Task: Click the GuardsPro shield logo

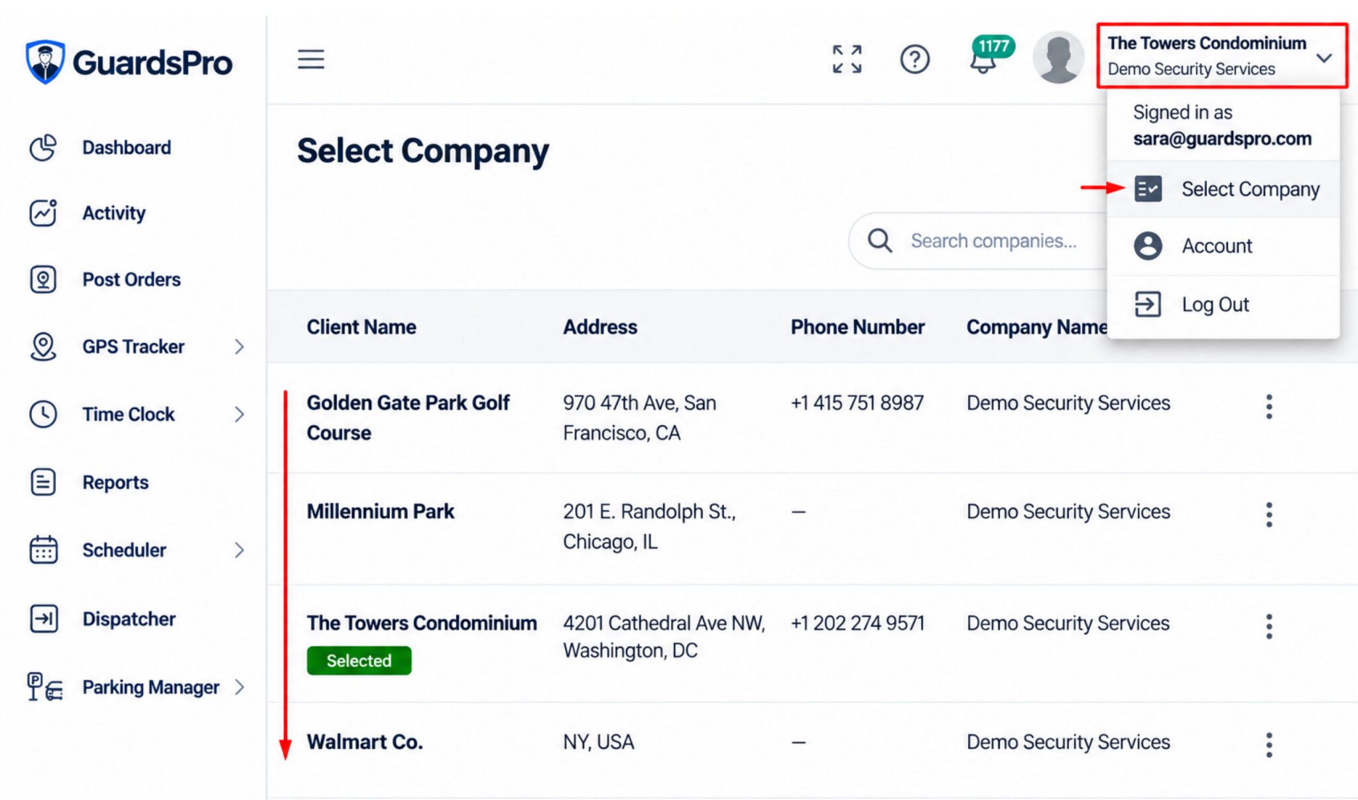Action: pyautogui.click(x=45, y=62)
